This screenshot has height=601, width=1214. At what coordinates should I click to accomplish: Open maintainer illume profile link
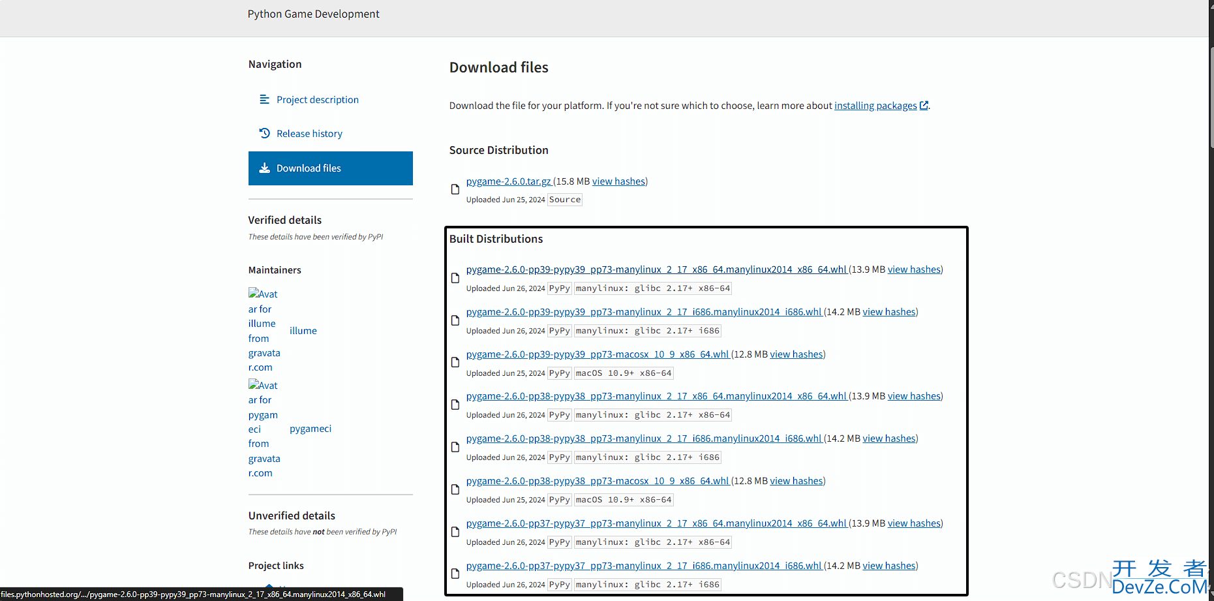coord(303,331)
